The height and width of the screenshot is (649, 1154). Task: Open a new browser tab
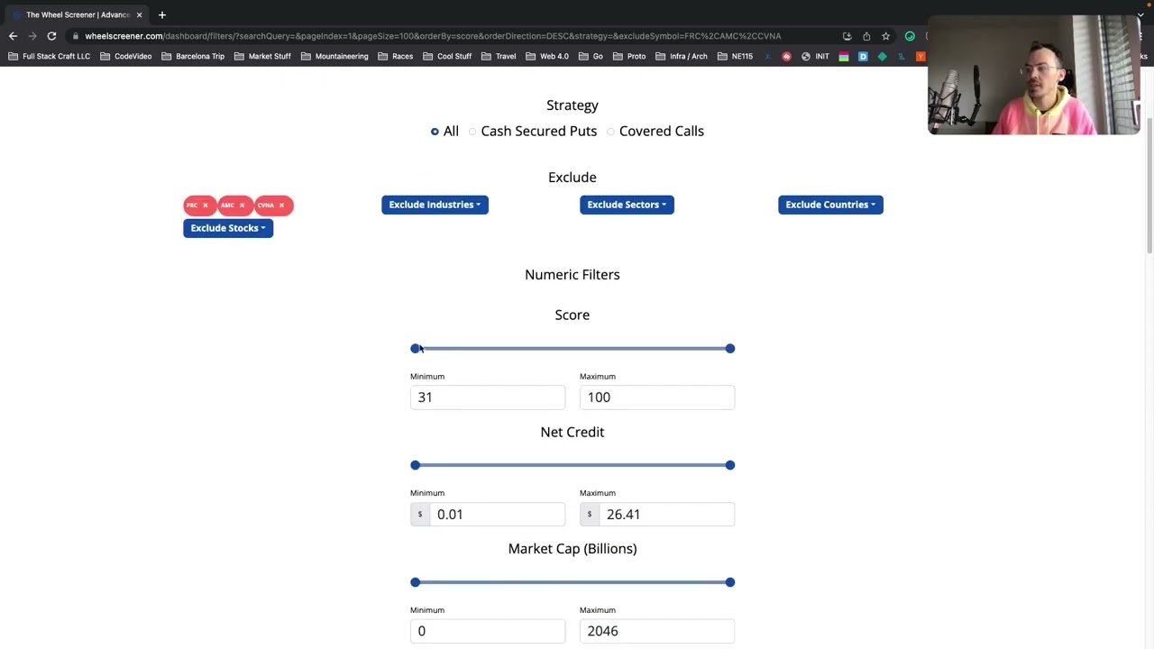click(x=162, y=14)
